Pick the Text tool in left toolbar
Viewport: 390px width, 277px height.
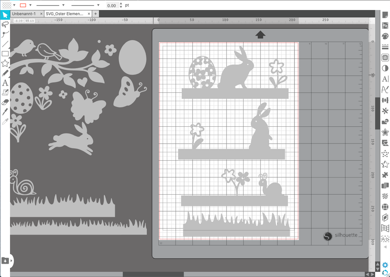coord(5,83)
